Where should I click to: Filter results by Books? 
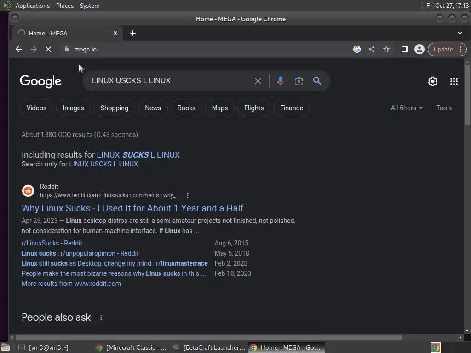point(186,108)
